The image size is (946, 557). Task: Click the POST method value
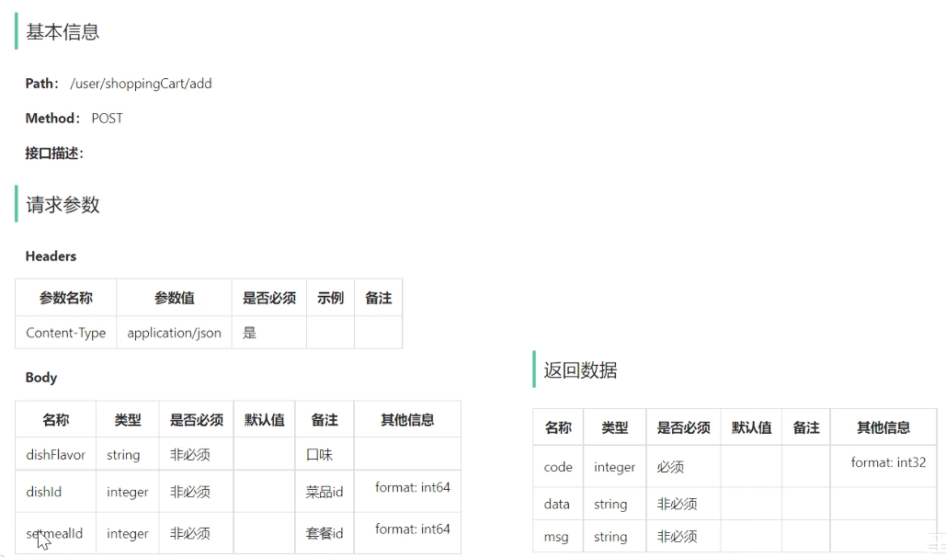coord(107,119)
